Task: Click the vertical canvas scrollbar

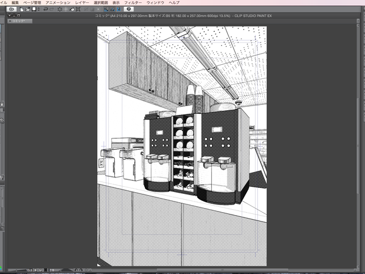Action: [x=358, y=146]
